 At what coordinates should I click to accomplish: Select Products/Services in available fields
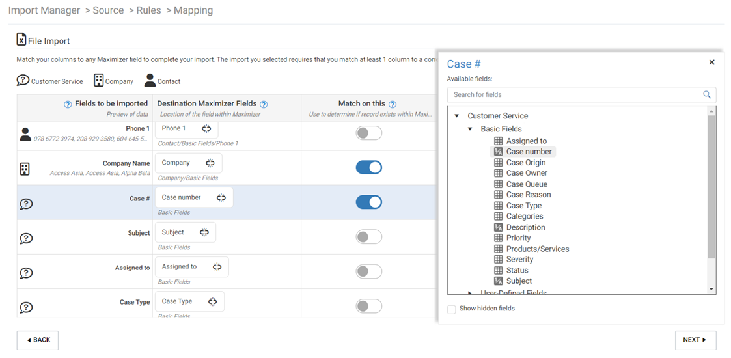pos(538,249)
